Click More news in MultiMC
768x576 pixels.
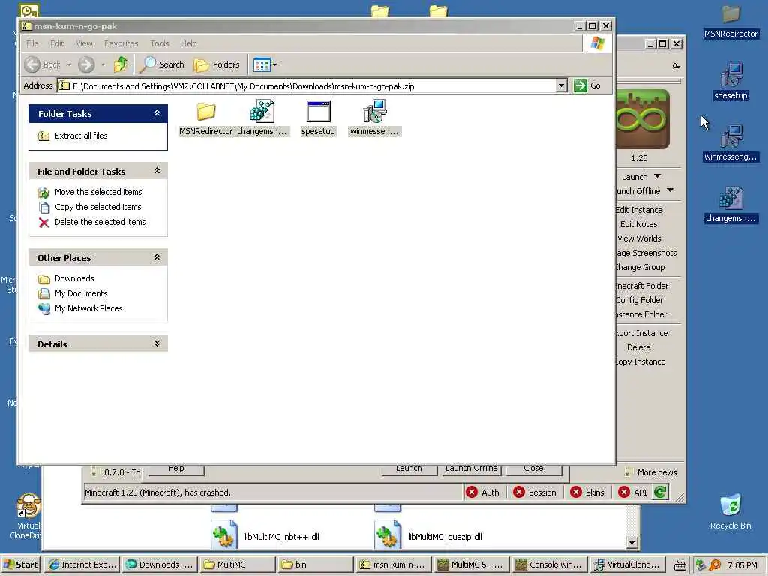pos(651,472)
